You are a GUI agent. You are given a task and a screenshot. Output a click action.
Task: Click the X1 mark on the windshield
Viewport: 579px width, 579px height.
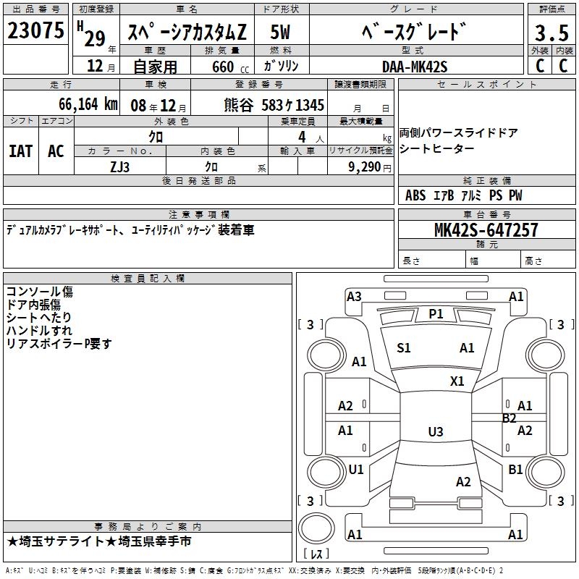point(457,381)
